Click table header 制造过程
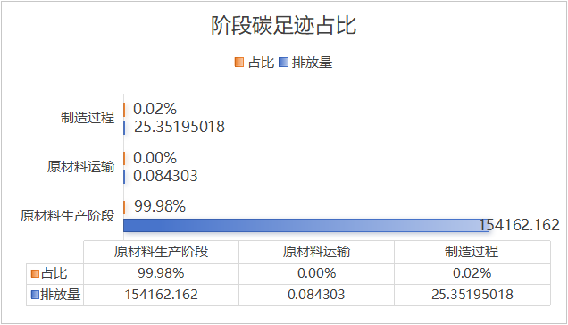The width and height of the screenshot is (568, 325). click(x=472, y=252)
